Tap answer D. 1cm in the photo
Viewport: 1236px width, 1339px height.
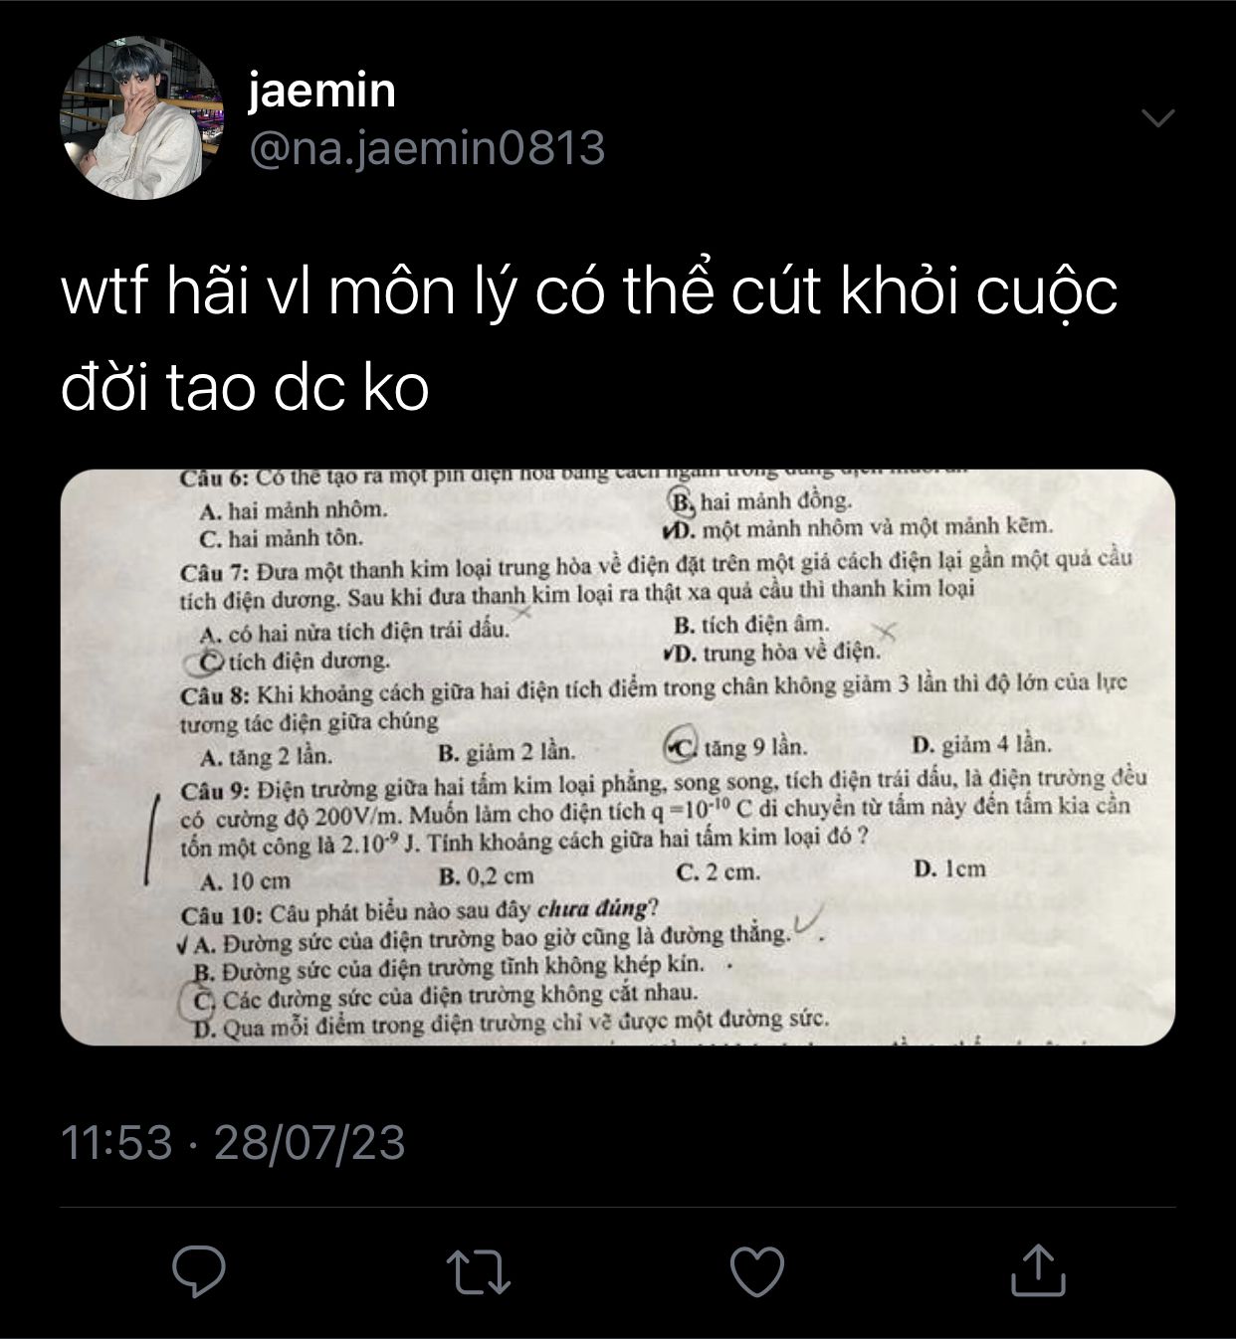pos(949,868)
